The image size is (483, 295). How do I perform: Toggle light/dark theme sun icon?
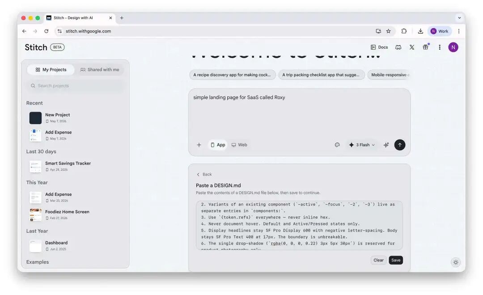tap(456, 262)
